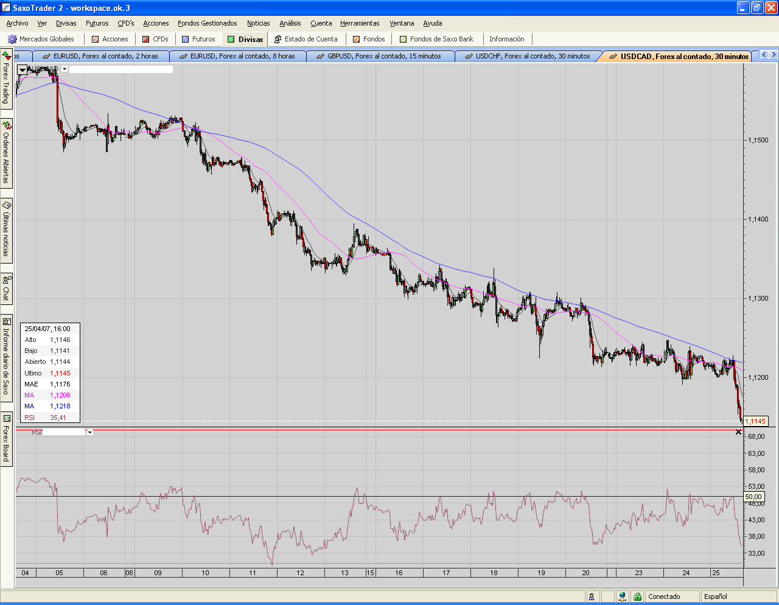Click the network globe status bar icon
The width and height of the screenshot is (779, 605).
click(622, 596)
